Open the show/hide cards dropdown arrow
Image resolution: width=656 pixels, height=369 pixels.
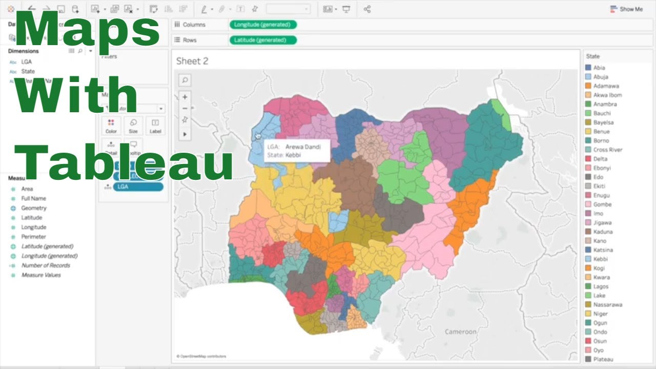pos(336,9)
